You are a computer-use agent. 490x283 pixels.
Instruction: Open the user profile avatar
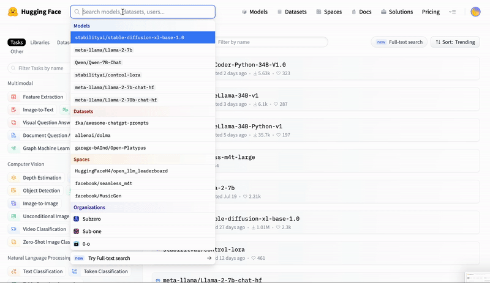tap(475, 12)
